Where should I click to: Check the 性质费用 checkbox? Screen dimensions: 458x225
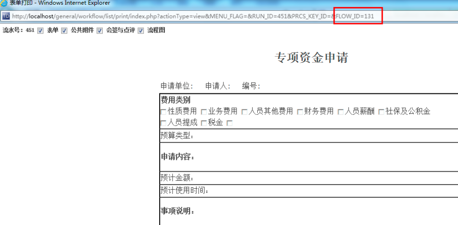coord(164,112)
